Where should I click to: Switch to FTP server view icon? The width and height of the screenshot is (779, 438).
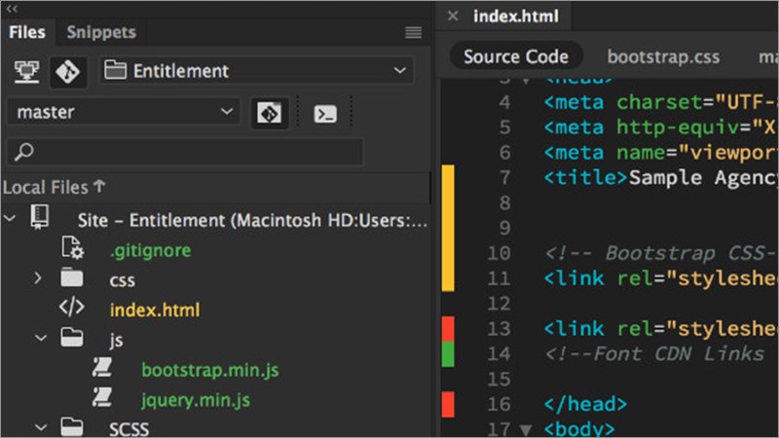click(25, 71)
